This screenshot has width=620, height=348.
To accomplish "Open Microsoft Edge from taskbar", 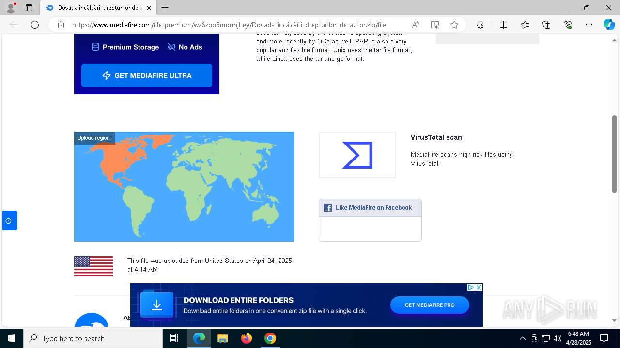I will [x=199, y=338].
